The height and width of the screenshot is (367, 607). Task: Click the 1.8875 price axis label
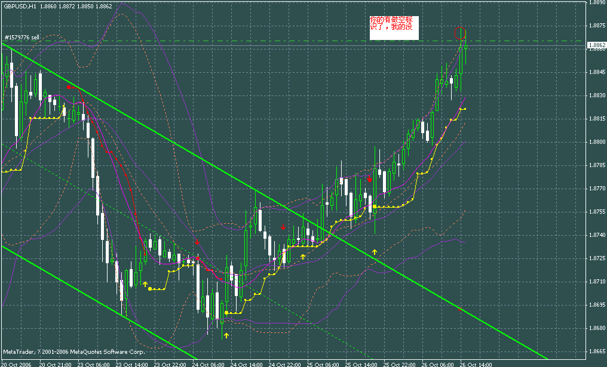point(597,26)
